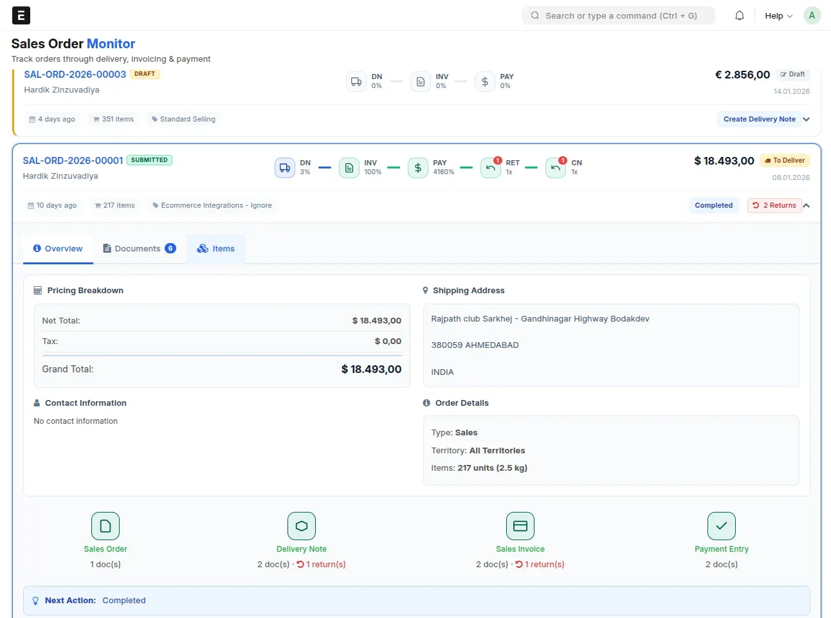Click the Sales Invoice label

pyautogui.click(x=520, y=549)
